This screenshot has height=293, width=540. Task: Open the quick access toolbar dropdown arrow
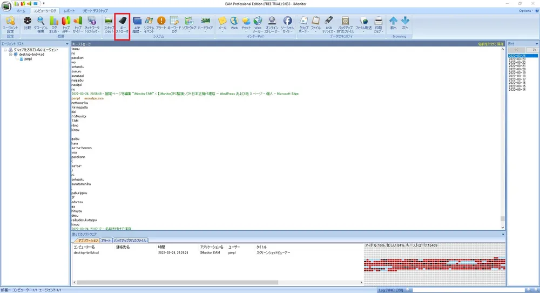tap(44, 3)
